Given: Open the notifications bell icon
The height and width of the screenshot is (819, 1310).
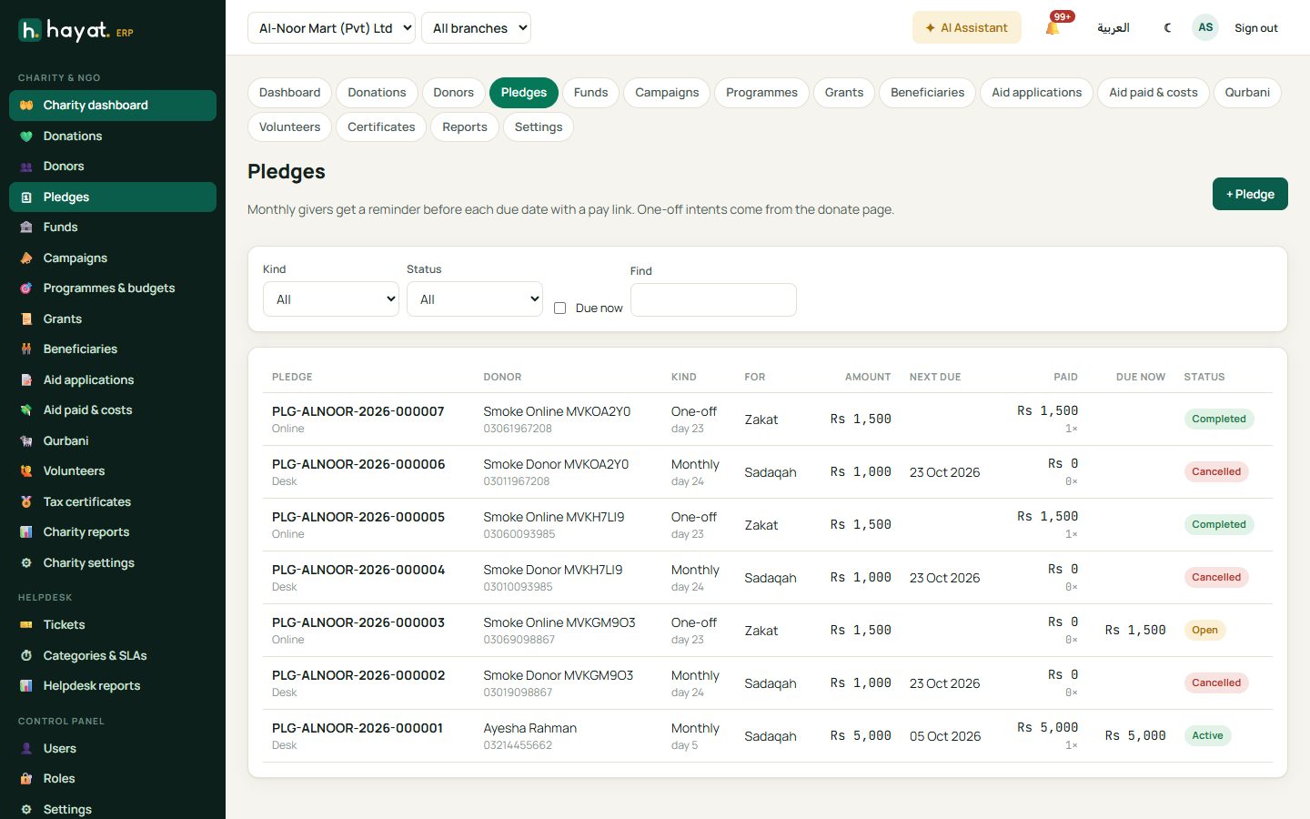Looking at the screenshot, I should (x=1053, y=28).
